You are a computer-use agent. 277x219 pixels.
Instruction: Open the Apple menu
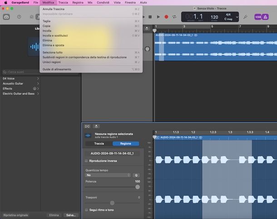(x=5, y=2)
